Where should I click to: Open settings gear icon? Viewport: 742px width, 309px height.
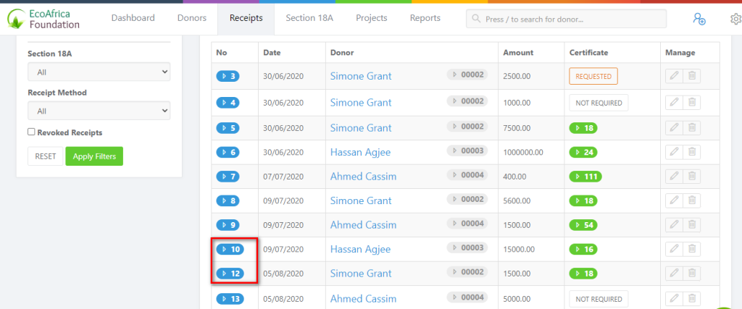coord(736,19)
